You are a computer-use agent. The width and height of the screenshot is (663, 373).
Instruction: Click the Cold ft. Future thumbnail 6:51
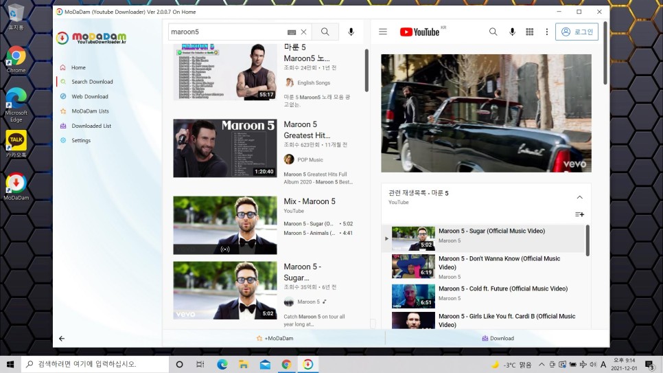[x=413, y=296]
